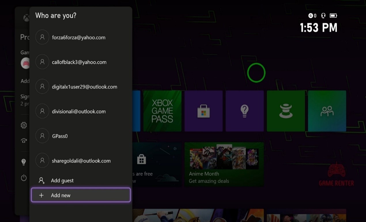The width and height of the screenshot is (366, 222).
Task: Click the battery status icon
Action: 333,16
